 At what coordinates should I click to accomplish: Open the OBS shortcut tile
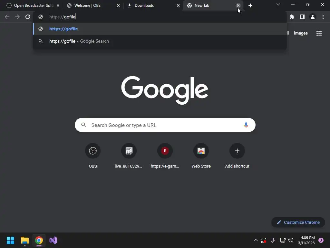pyautogui.click(x=93, y=156)
